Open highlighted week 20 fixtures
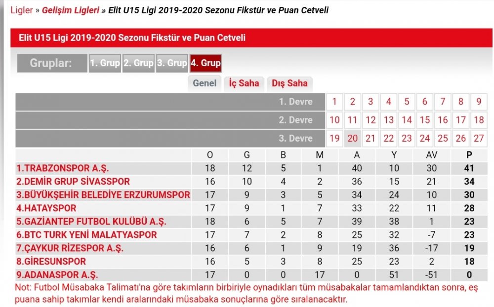Screen dimensions: 494x307 tap(353, 138)
